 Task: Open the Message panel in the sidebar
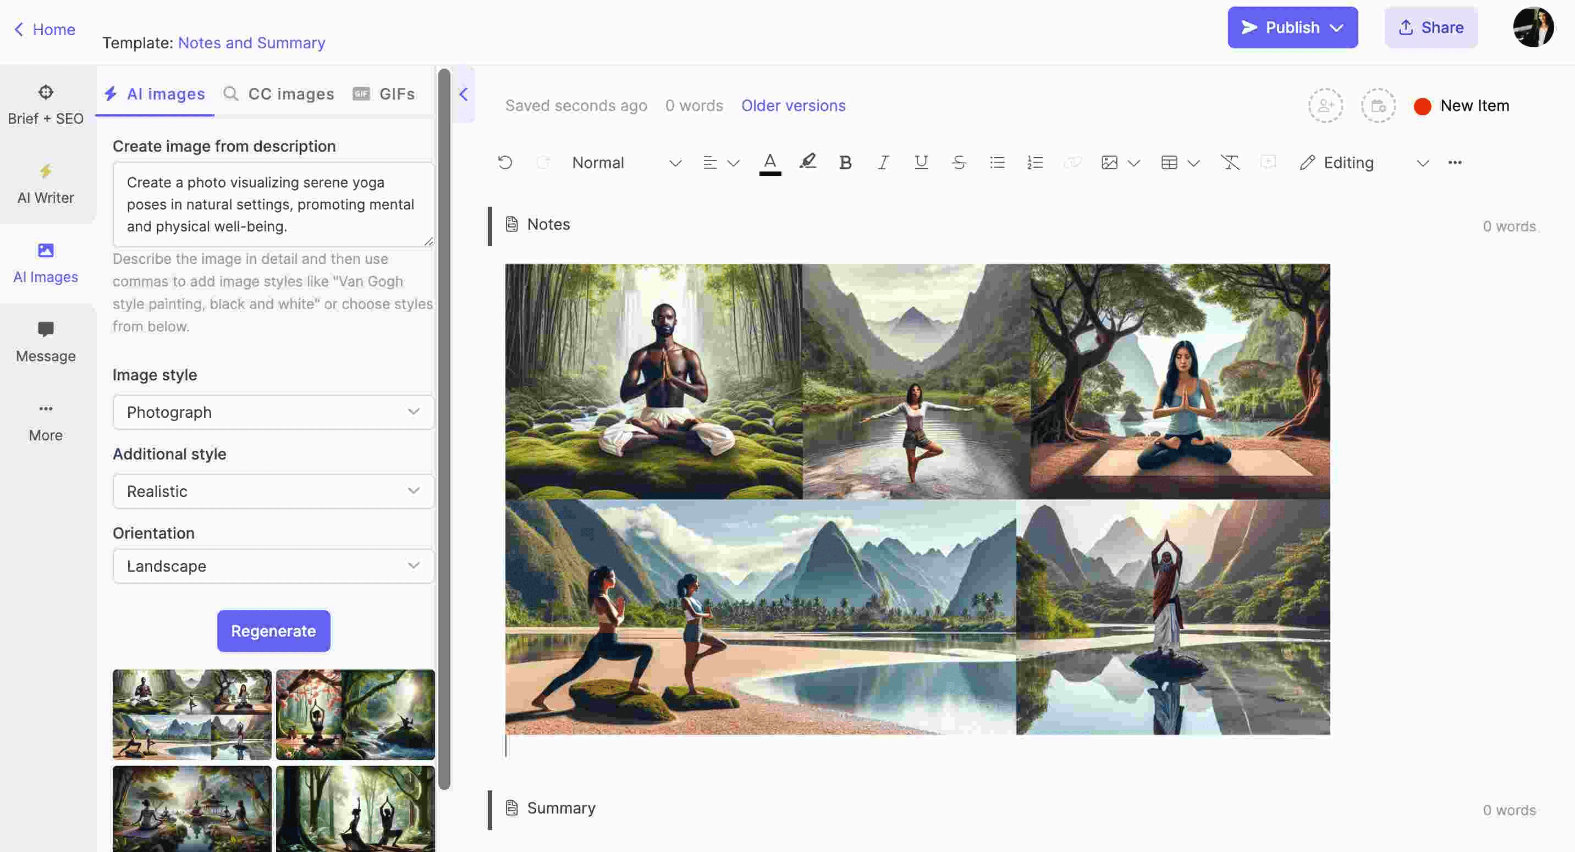click(x=46, y=342)
